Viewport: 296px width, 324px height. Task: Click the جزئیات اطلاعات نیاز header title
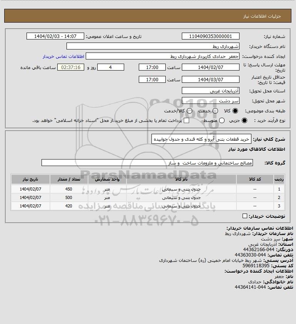click(262, 16)
